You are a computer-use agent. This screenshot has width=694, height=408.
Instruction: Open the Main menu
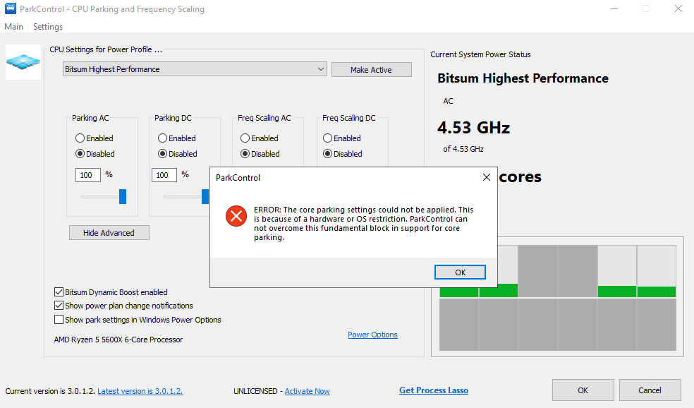tap(13, 27)
